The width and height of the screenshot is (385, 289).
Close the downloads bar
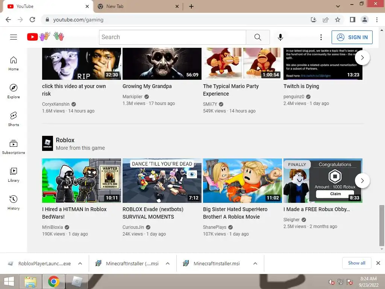pos(378,263)
